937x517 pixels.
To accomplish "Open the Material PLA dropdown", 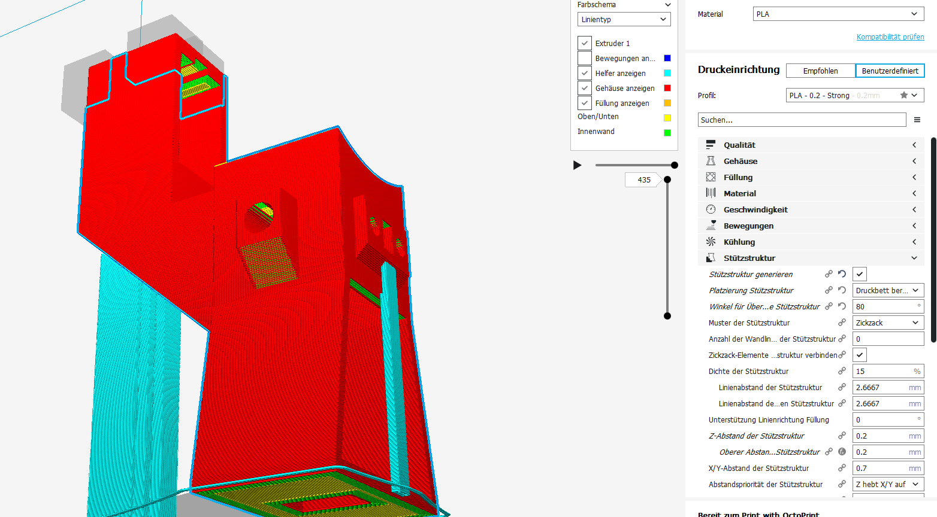I will pyautogui.click(x=838, y=14).
